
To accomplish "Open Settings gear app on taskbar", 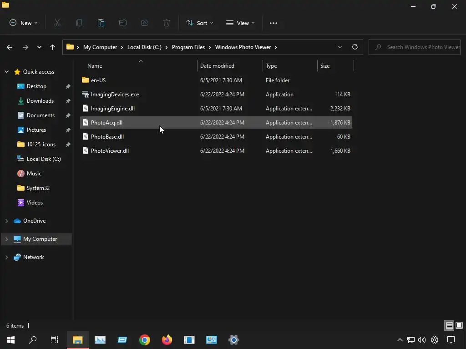I will [234, 340].
